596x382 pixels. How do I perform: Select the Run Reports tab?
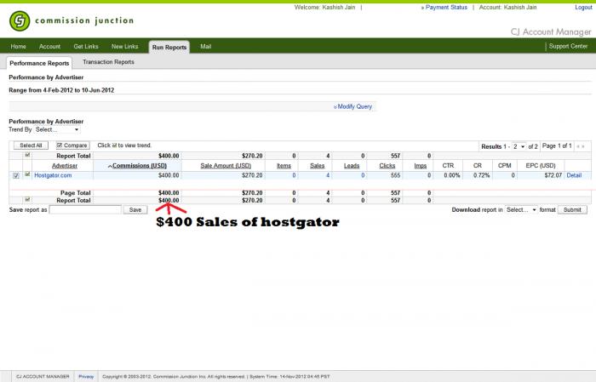tap(169, 47)
